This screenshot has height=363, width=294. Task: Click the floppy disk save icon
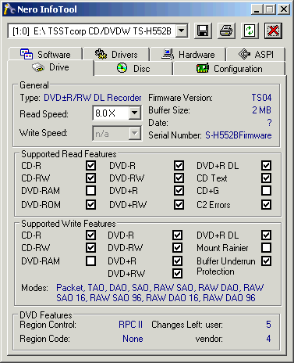(x=203, y=31)
